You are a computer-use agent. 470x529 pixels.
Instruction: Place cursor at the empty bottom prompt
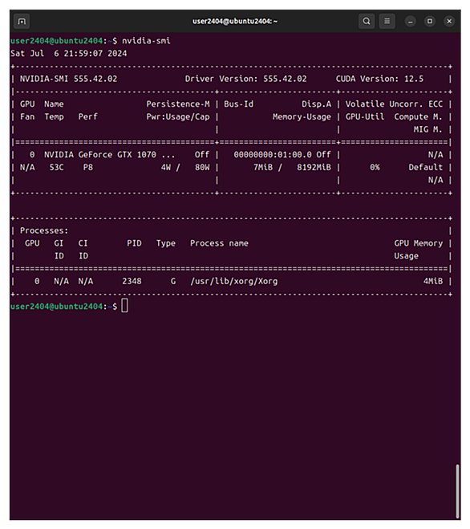(x=125, y=306)
